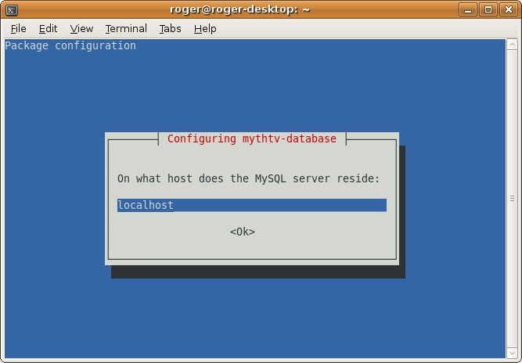Open the View menu
This screenshot has width=522, height=363.
point(81,29)
